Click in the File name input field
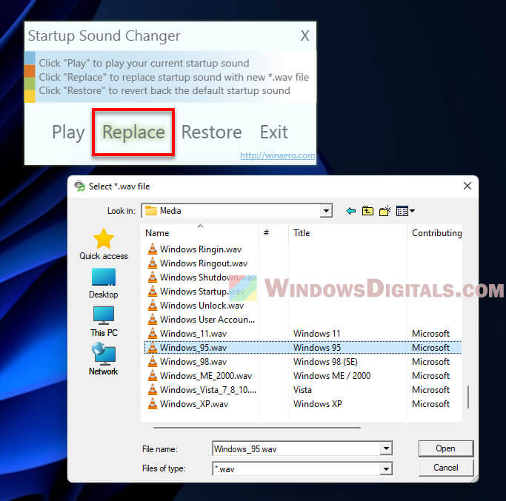 [x=296, y=448]
